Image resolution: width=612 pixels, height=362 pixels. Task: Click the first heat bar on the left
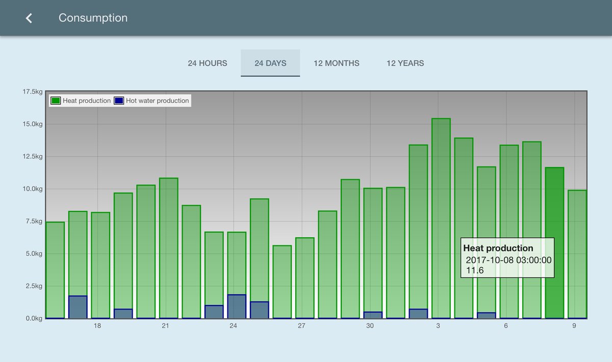[55, 270]
